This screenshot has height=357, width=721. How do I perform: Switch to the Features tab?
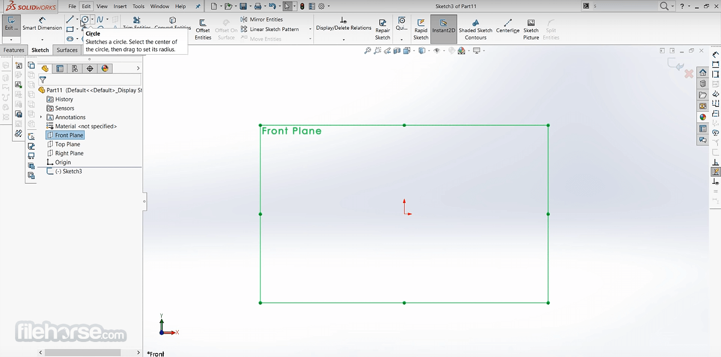14,50
